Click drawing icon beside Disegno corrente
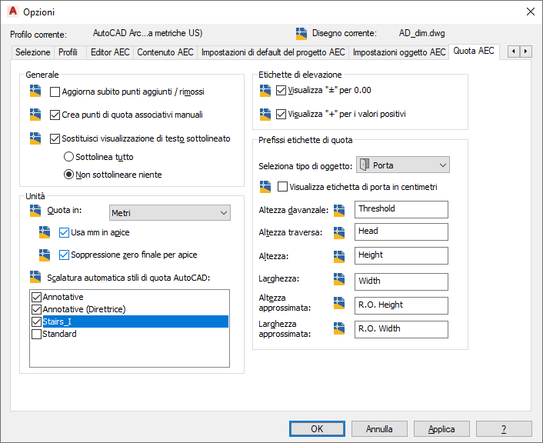This screenshot has width=543, height=443. pos(301,34)
